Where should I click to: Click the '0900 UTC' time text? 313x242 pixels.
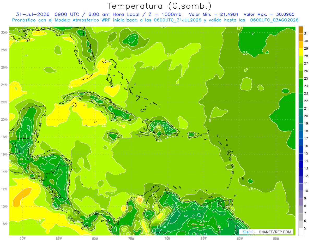point(67,14)
